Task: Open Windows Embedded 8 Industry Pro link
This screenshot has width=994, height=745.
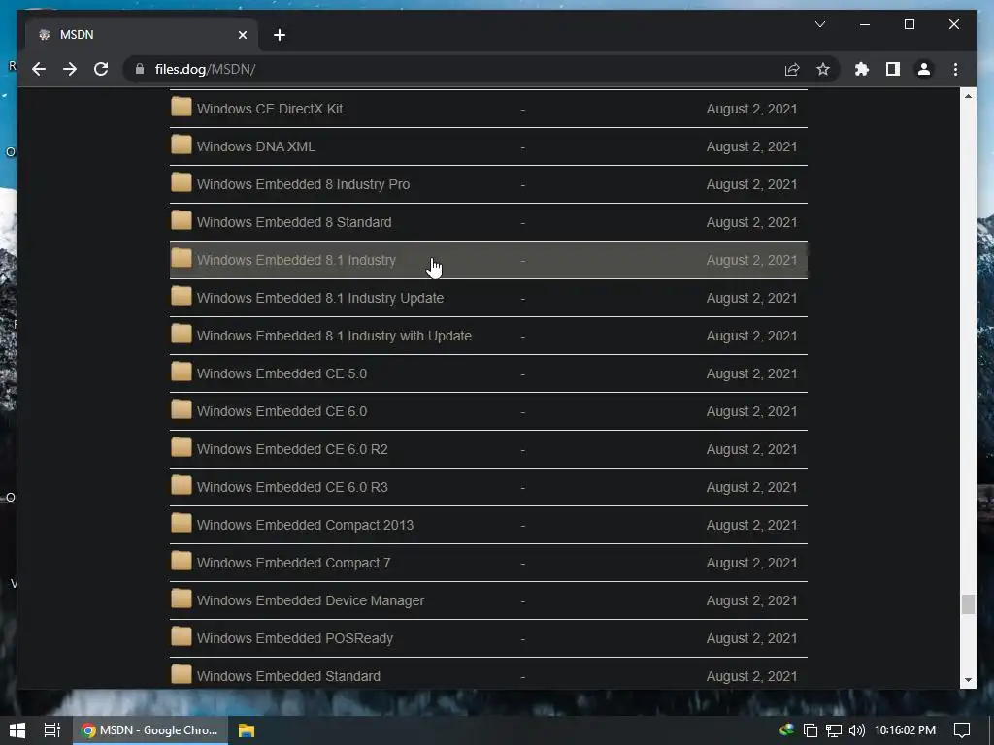Action: (304, 185)
